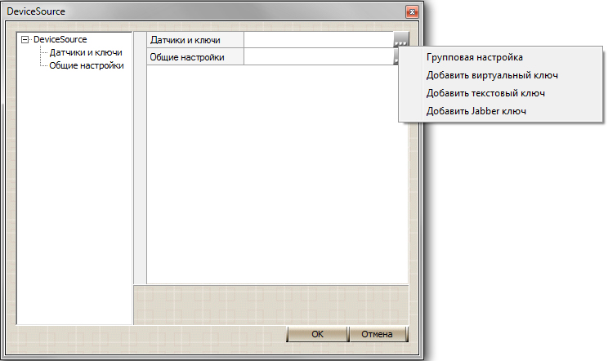
Task: Choose Добавить виртуальный ключ
Action: [x=492, y=75]
